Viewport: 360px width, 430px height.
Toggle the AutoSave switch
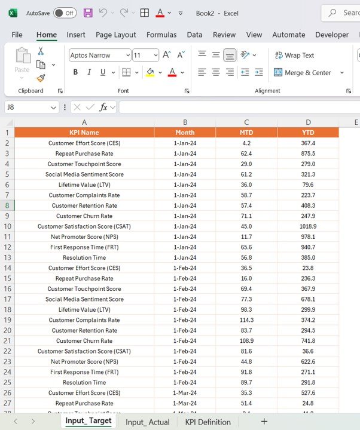[x=65, y=13]
